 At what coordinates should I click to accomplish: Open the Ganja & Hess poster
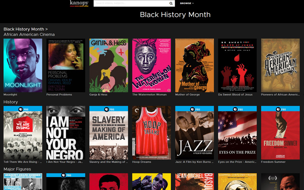tap(109, 65)
